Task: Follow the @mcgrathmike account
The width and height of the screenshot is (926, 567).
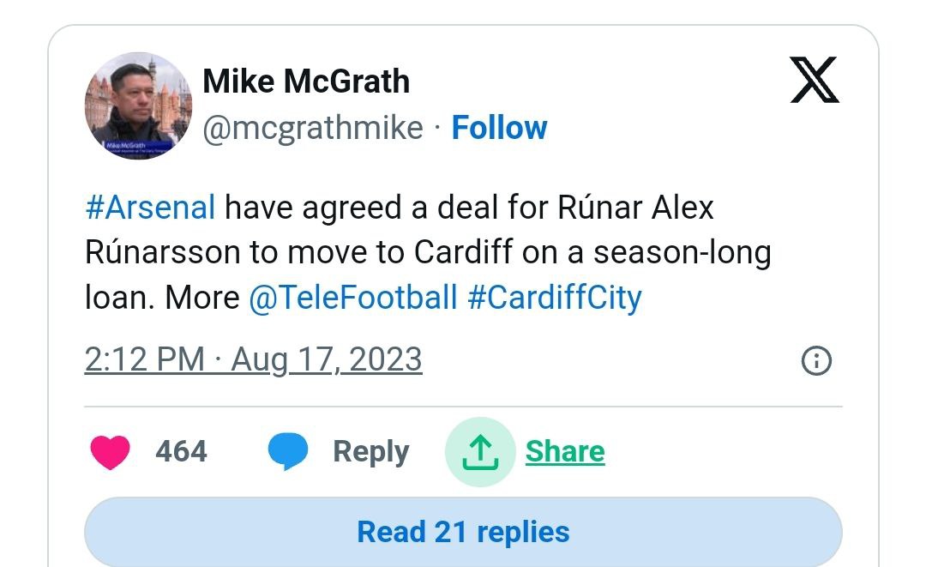Action: 499,128
